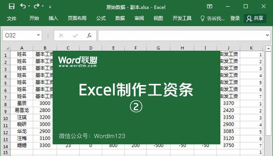Select column K header
This screenshot has height=156, width=273.
tap(251, 48)
